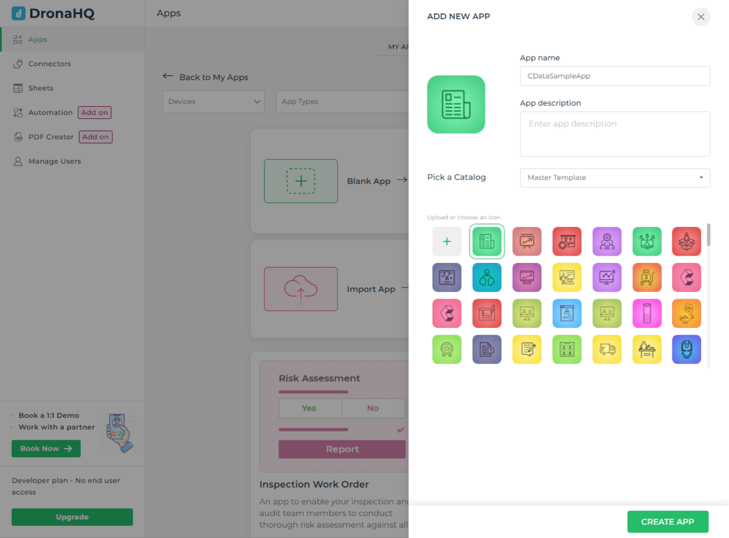Pick the orange money bag cart icon
The image size is (729, 538).
(x=647, y=278)
